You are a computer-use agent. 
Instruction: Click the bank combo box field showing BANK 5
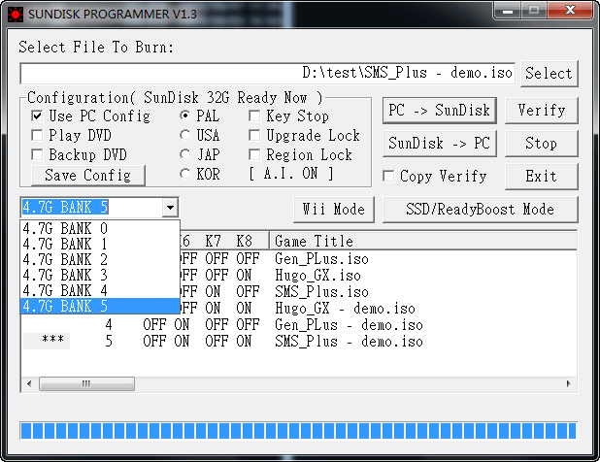(x=91, y=208)
